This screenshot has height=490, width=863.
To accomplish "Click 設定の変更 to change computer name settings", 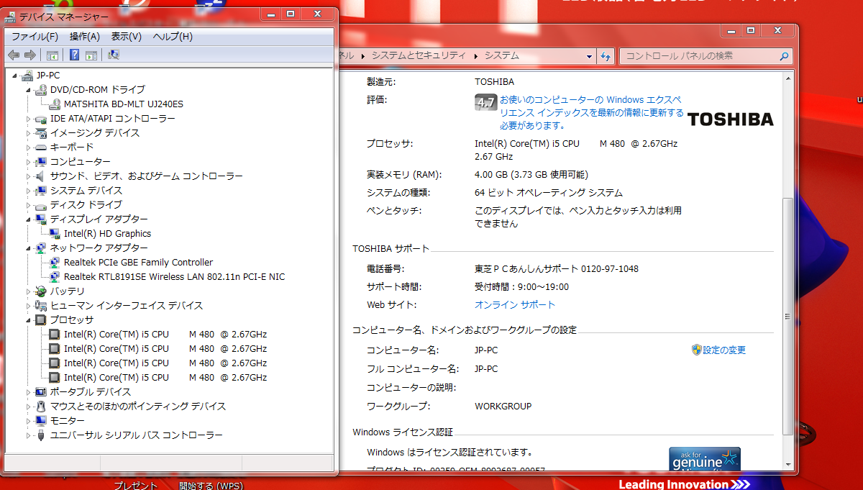I will pos(724,350).
